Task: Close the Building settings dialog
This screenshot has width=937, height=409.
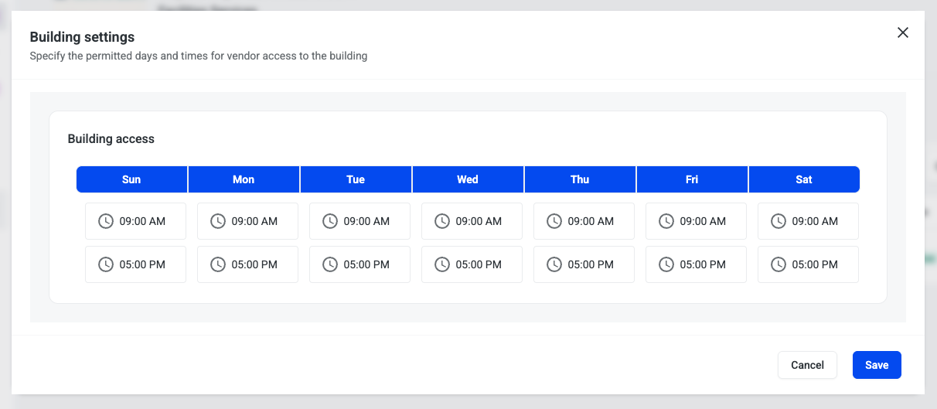Action: (x=902, y=32)
